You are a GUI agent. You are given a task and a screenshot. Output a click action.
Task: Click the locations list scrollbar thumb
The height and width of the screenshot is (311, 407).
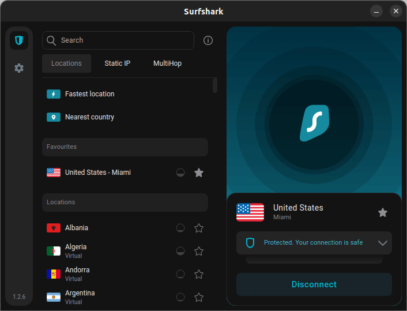point(215,85)
